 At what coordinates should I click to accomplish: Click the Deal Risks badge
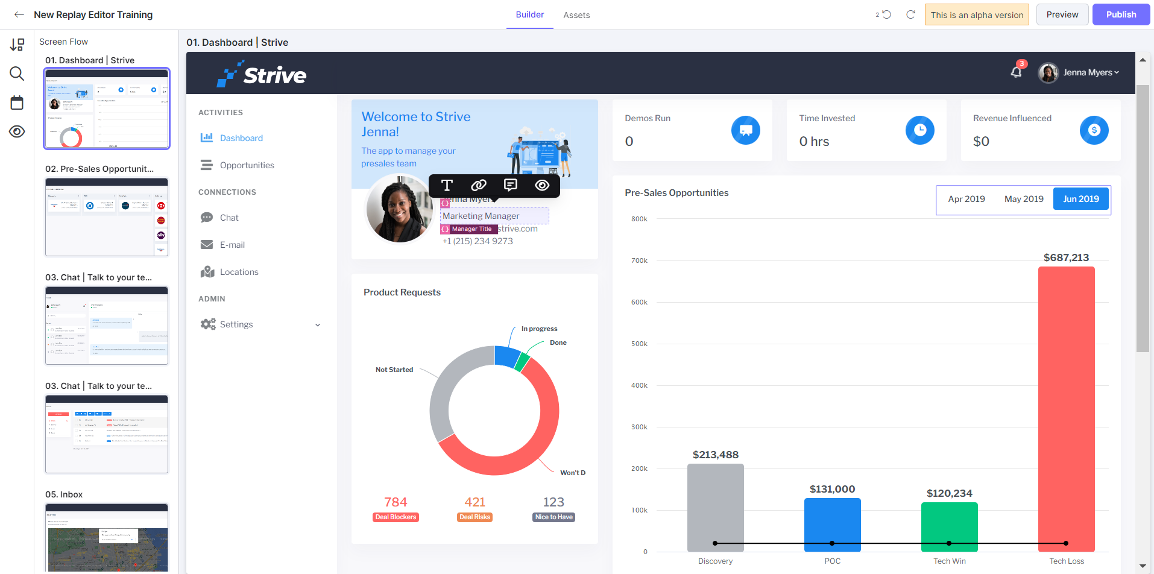click(475, 517)
